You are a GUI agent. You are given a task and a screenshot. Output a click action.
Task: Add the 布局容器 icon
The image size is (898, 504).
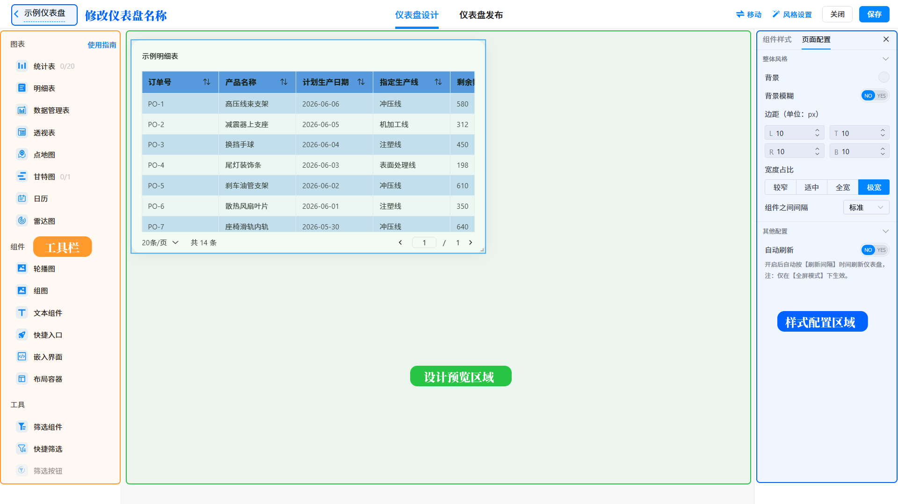(x=22, y=379)
